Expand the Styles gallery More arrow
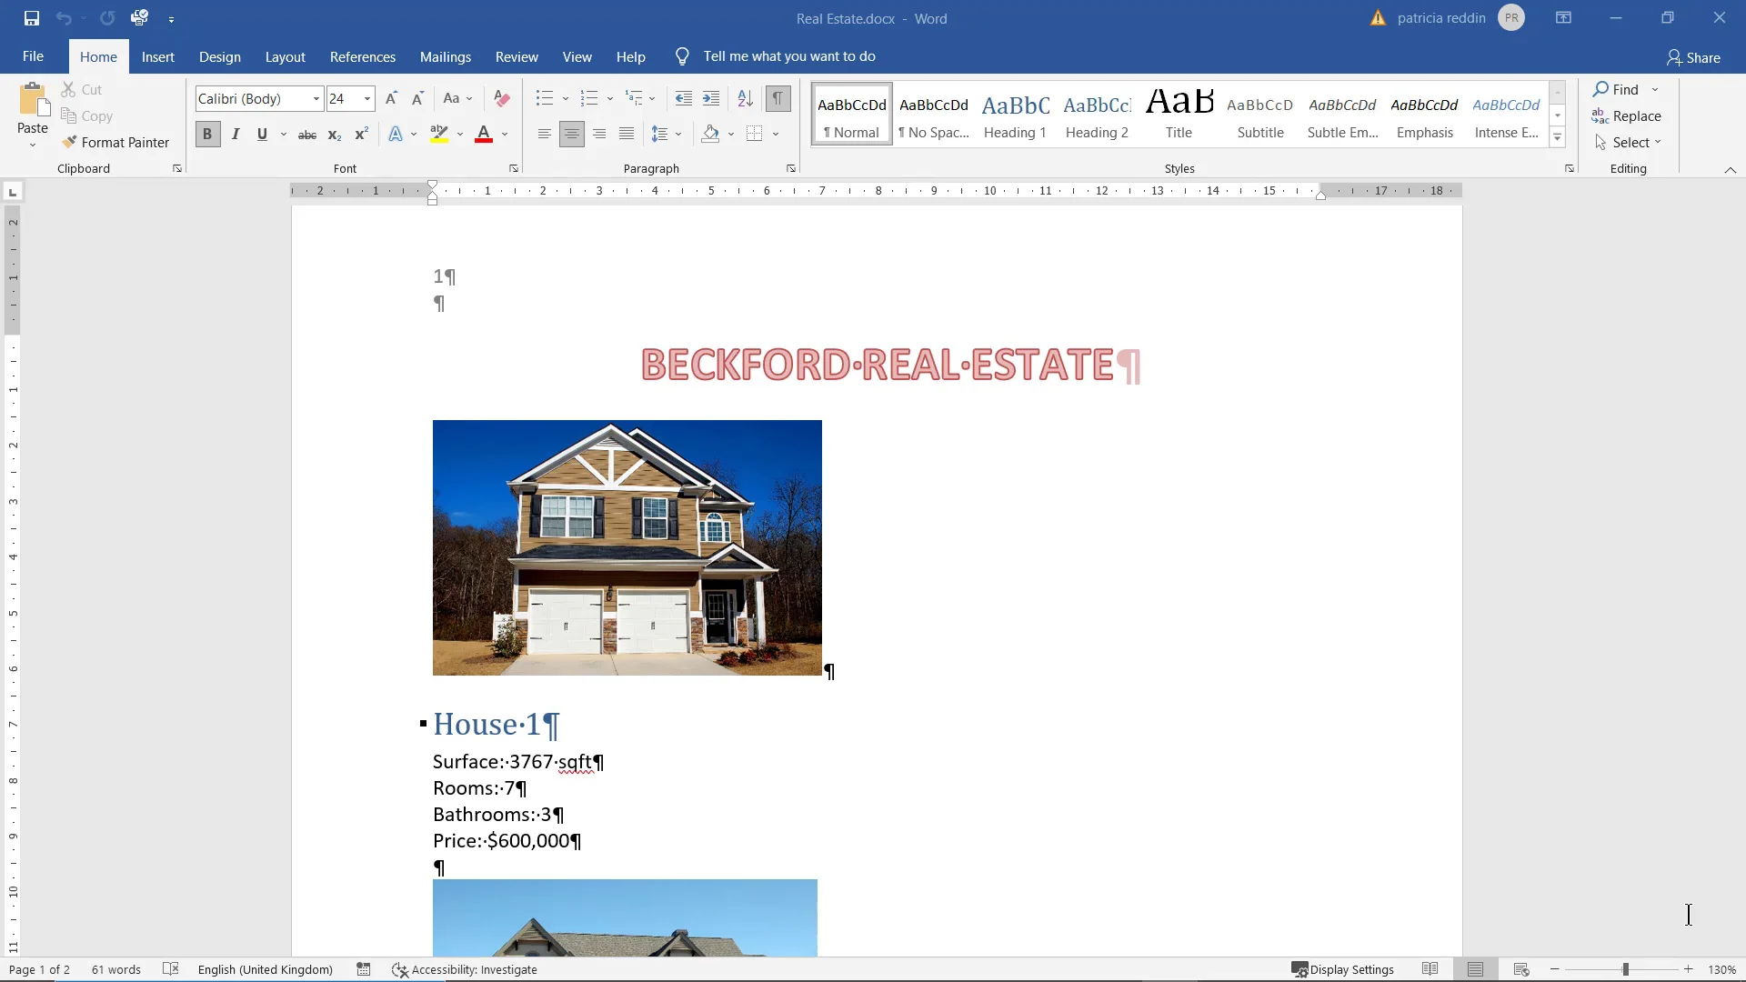Viewport: 1746px width, 982px height. (x=1558, y=138)
